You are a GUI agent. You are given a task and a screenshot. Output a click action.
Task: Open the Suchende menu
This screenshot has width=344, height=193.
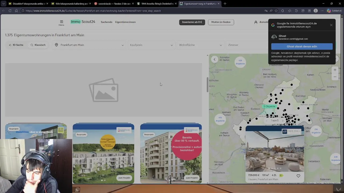pos(106,22)
